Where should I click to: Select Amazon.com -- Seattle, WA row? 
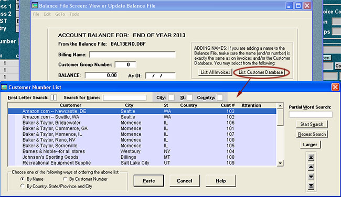(142, 117)
